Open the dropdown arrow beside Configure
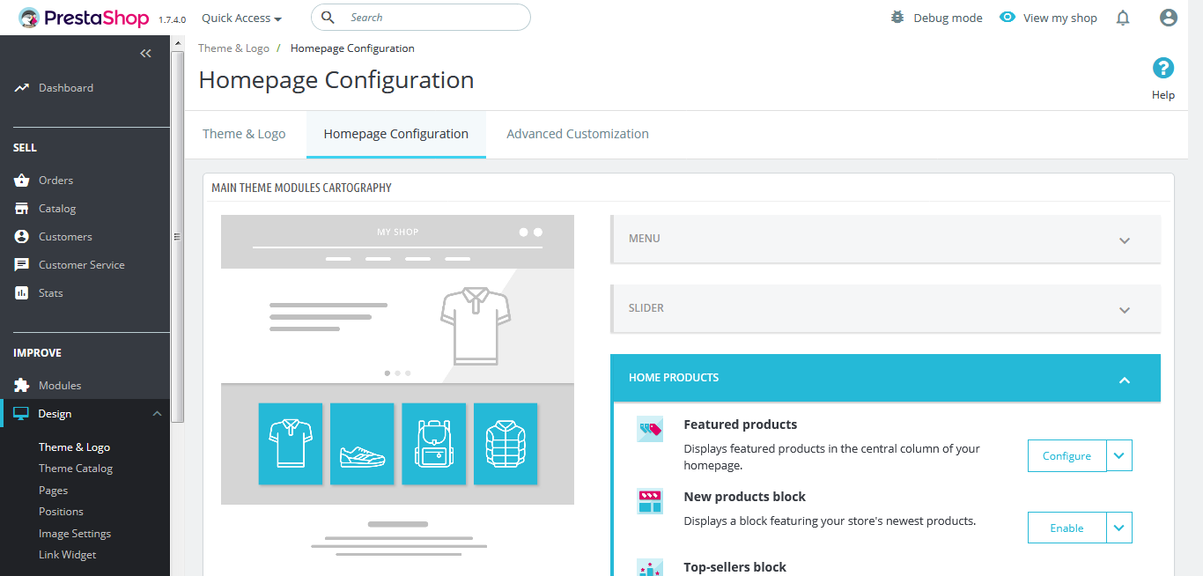 (x=1119, y=456)
